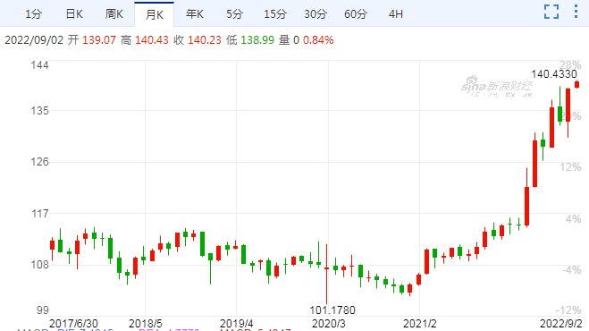Screen dimensions: 589x331
Task: Click the 2018/5 axis date label
Action: tap(146, 324)
